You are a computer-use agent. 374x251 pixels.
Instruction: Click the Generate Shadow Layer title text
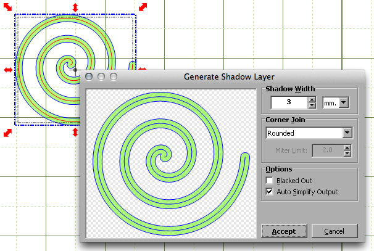(229, 76)
